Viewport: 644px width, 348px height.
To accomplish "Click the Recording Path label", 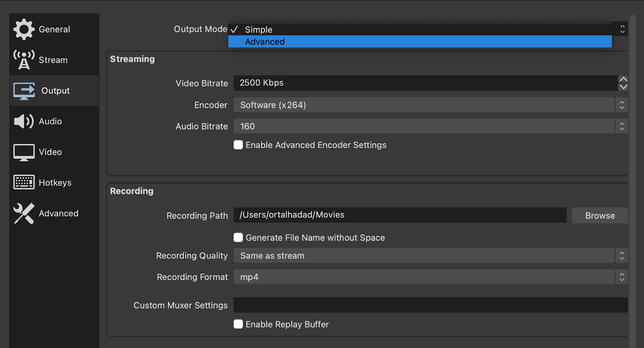I will click(x=197, y=216).
